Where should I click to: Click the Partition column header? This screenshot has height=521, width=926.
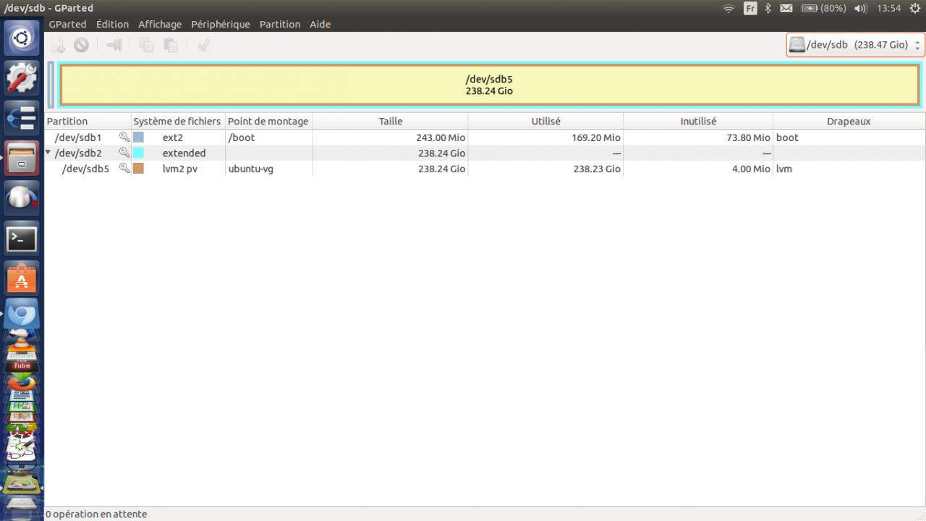click(x=88, y=121)
